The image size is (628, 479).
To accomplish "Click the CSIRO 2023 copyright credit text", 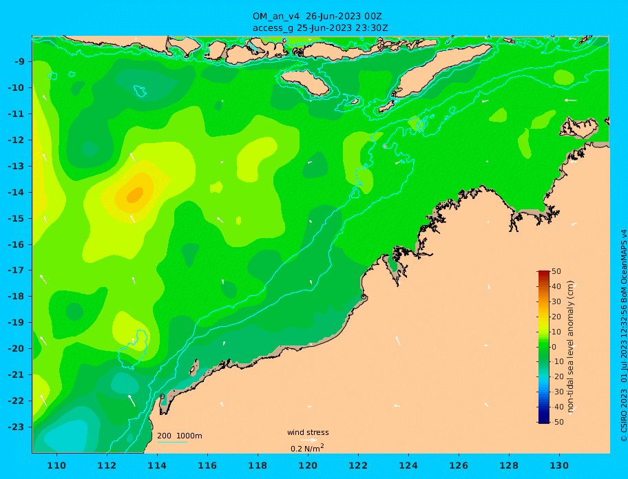I will (x=623, y=335).
